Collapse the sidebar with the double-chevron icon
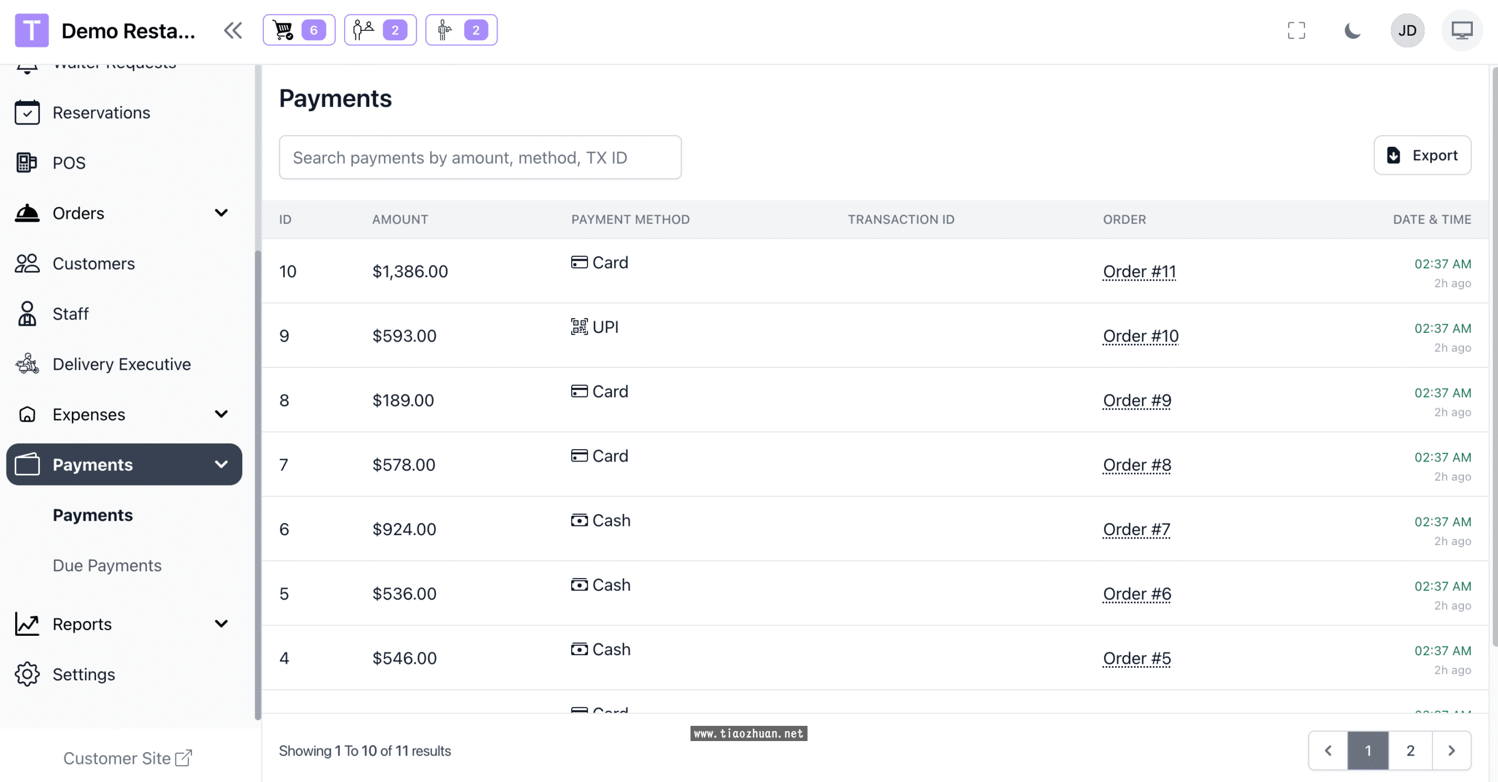The width and height of the screenshot is (1498, 782). [233, 30]
